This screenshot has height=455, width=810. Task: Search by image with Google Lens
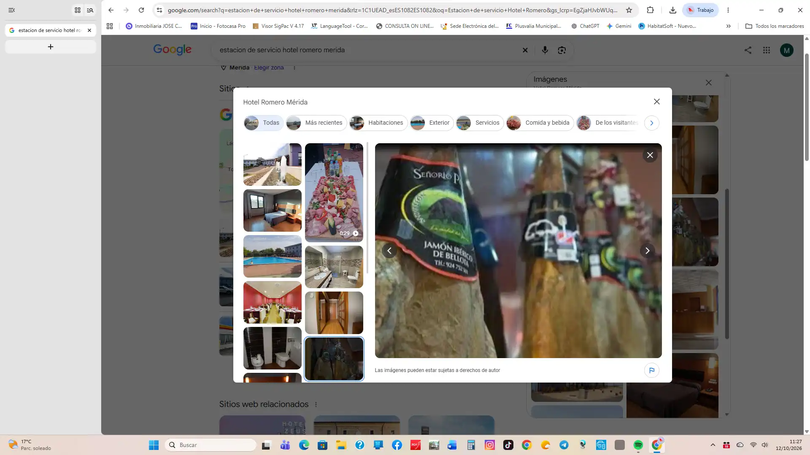562,50
